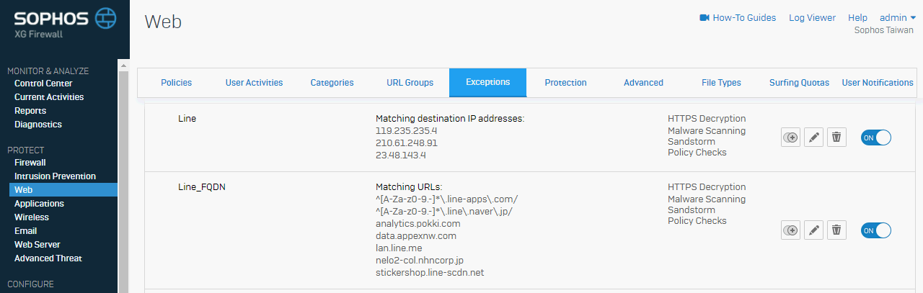
Task: Toggle off the Line_FQDN exception switch
Action: pyautogui.click(x=876, y=230)
